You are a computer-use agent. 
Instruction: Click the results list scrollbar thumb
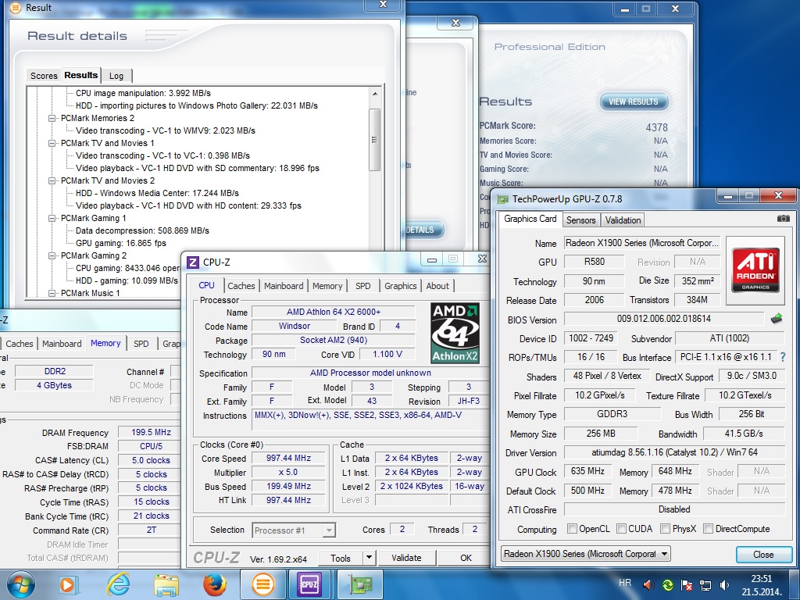click(x=374, y=140)
